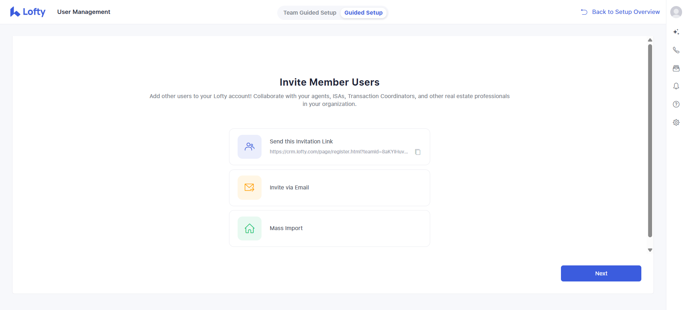Open the AI assistant sparkle icon

coord(676,32)
